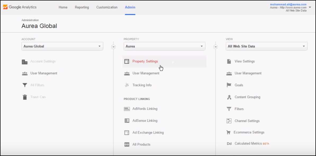This screenshot has height=156, width=316.
Task: Open the Trash Can link
Action: 38,97
